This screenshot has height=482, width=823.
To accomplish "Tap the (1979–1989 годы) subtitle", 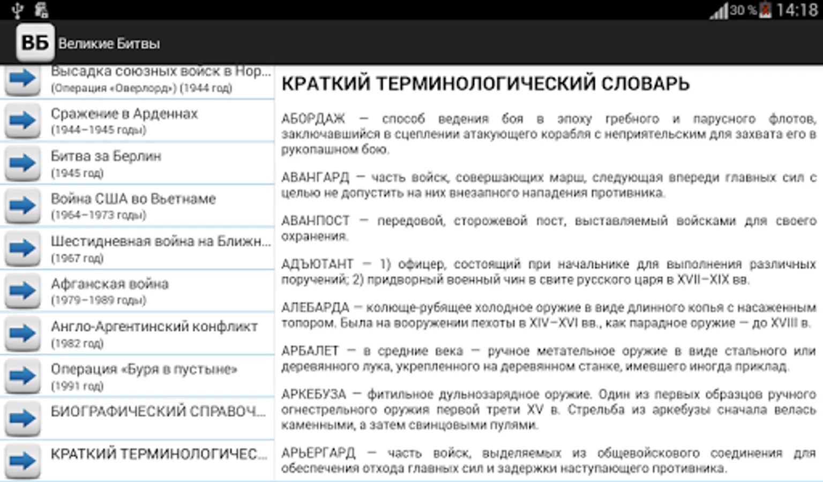I will coord(99,300).
